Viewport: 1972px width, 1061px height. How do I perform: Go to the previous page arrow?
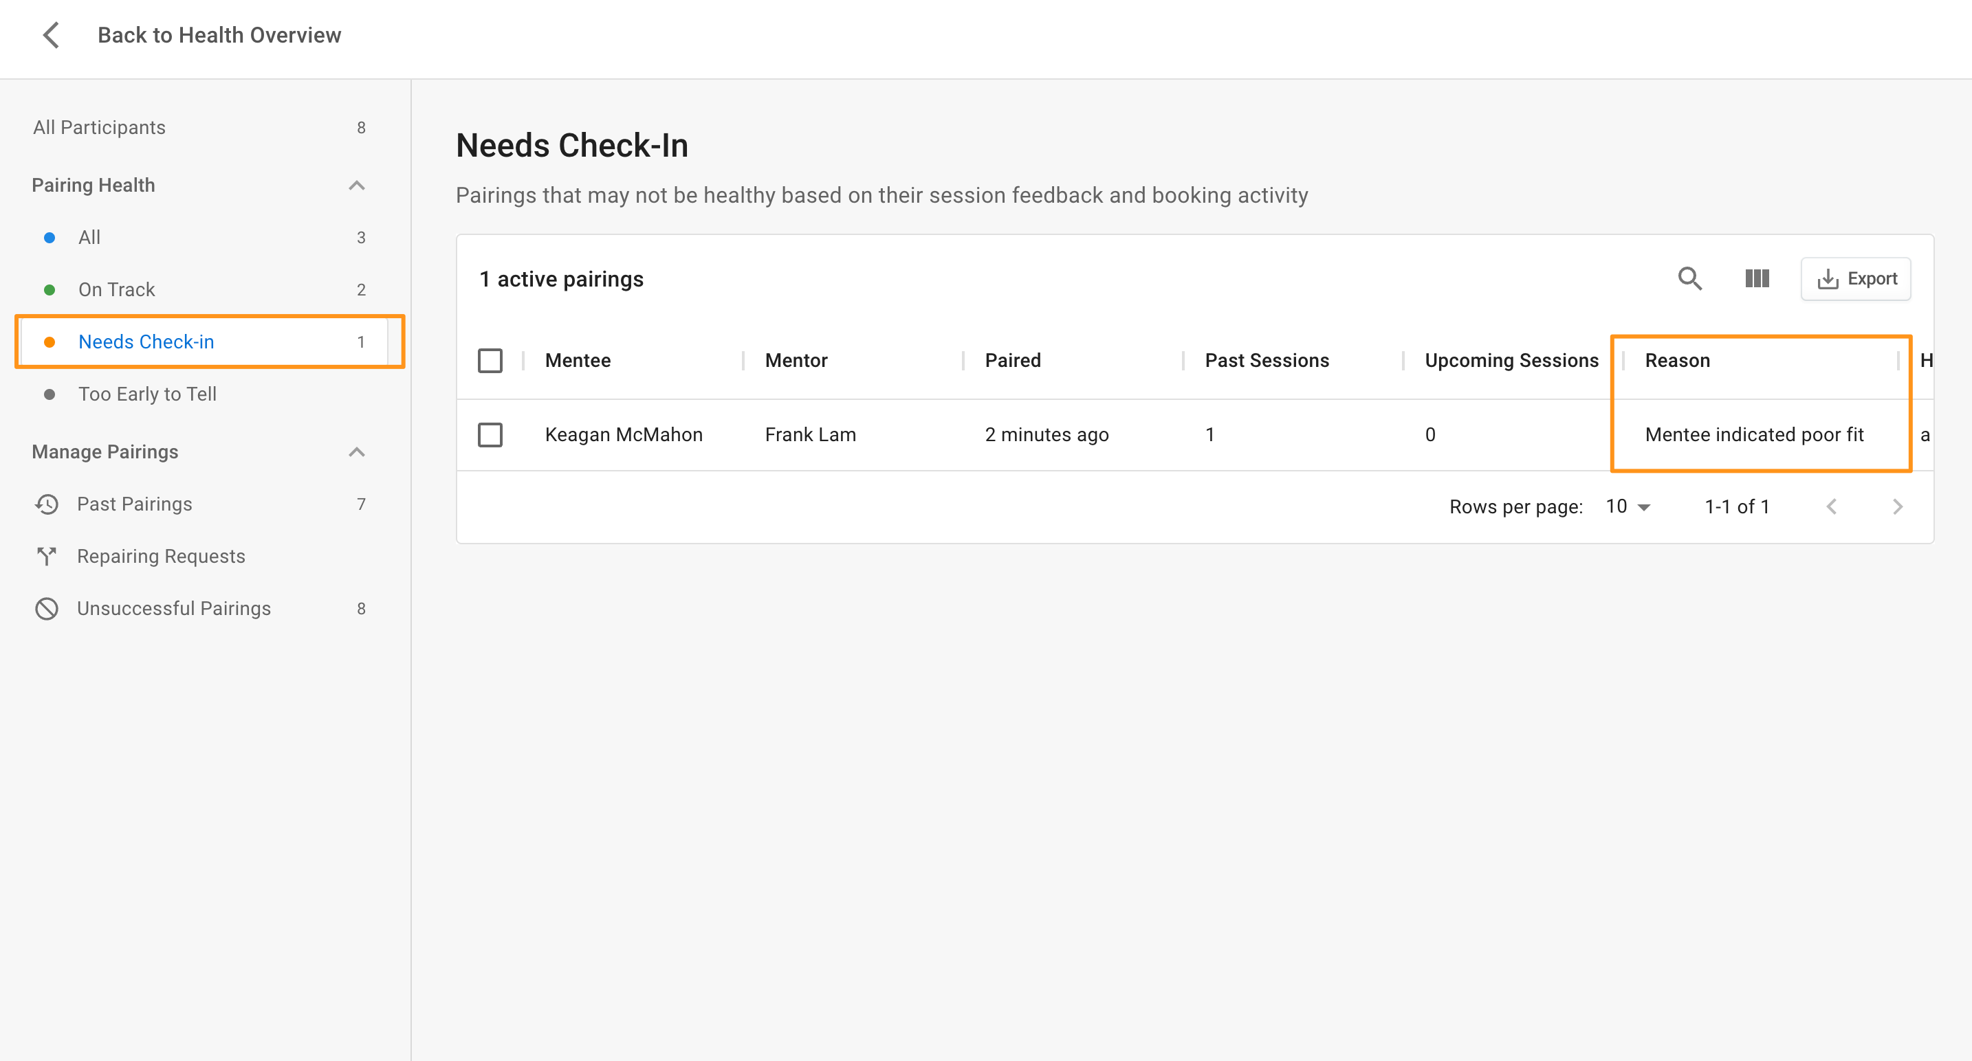(1831, 506)
